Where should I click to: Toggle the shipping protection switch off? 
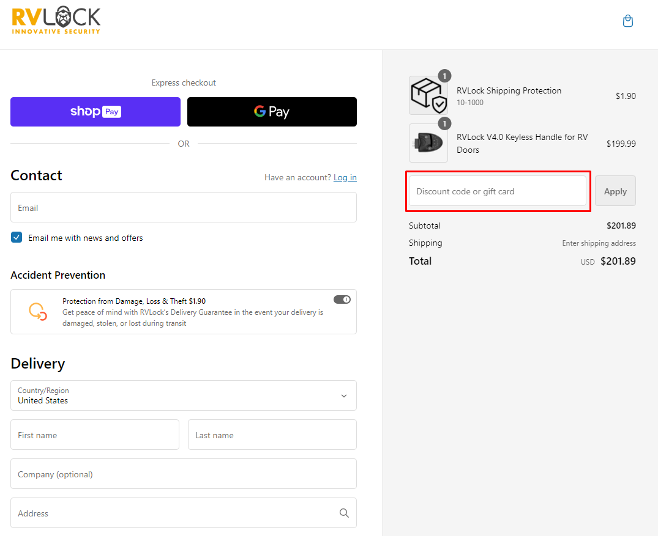342,299
